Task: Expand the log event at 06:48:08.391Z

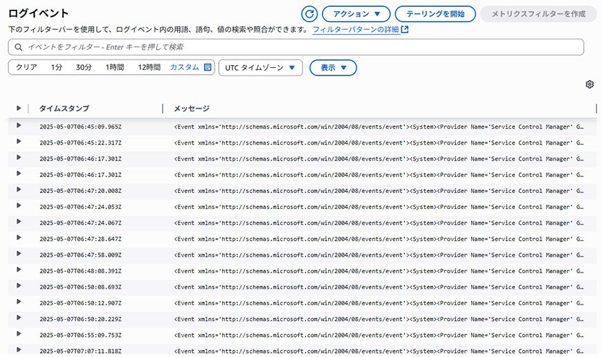Action: [19, 269]
